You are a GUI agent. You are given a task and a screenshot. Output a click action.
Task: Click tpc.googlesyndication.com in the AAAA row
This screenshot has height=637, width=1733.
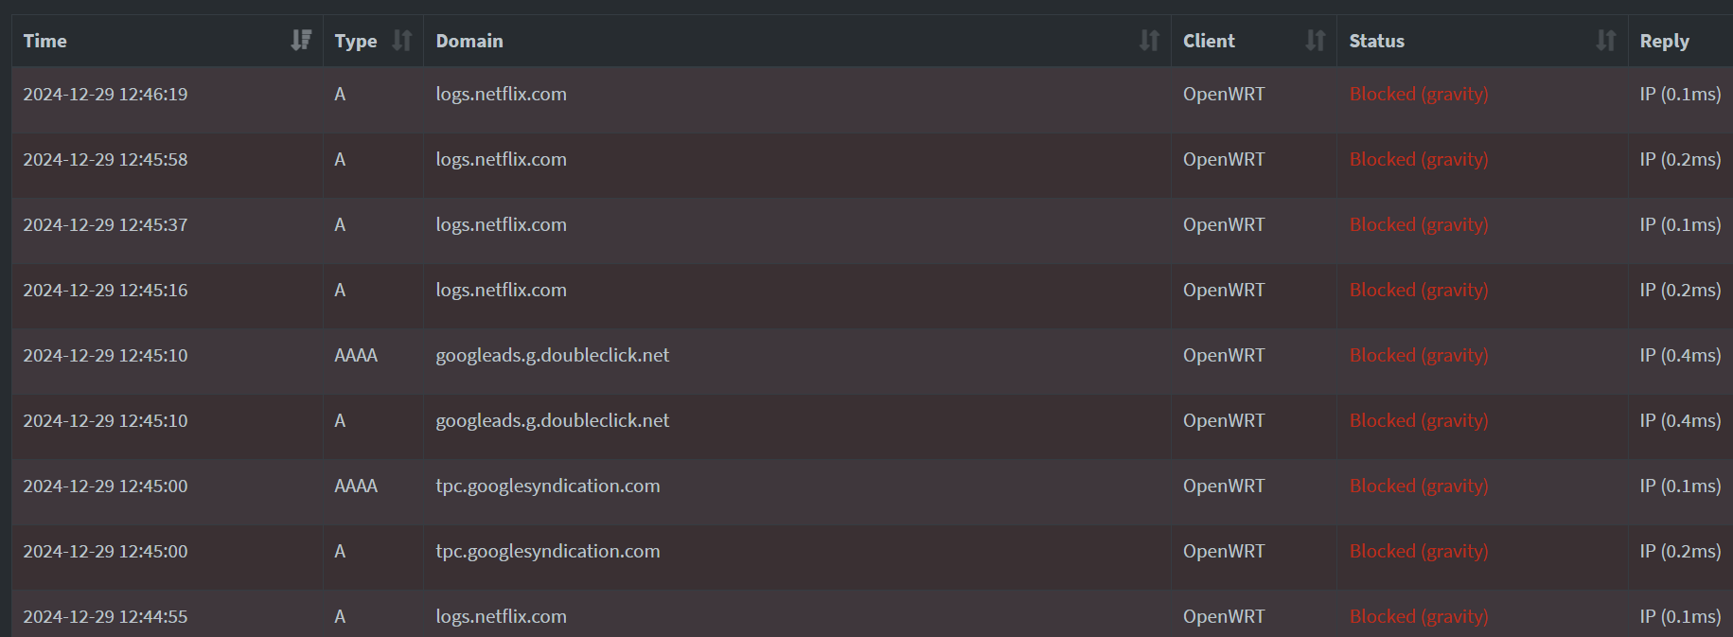[548, 486]
